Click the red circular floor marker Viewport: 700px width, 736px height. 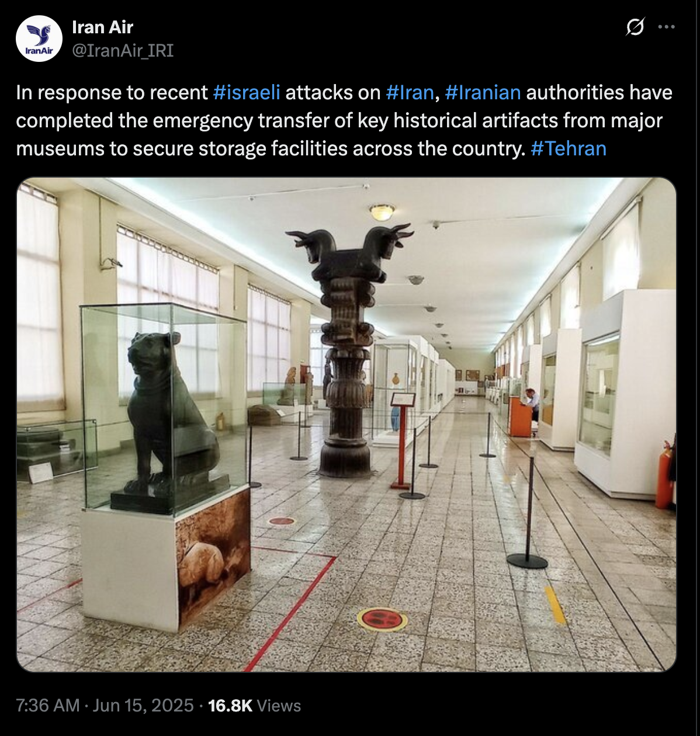382,619
